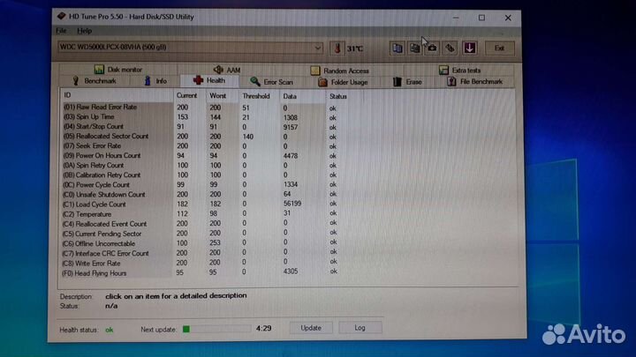This screenshot has width=636, height=357.
Task: Click the purple download arrow icon
Action: point(469,48)
